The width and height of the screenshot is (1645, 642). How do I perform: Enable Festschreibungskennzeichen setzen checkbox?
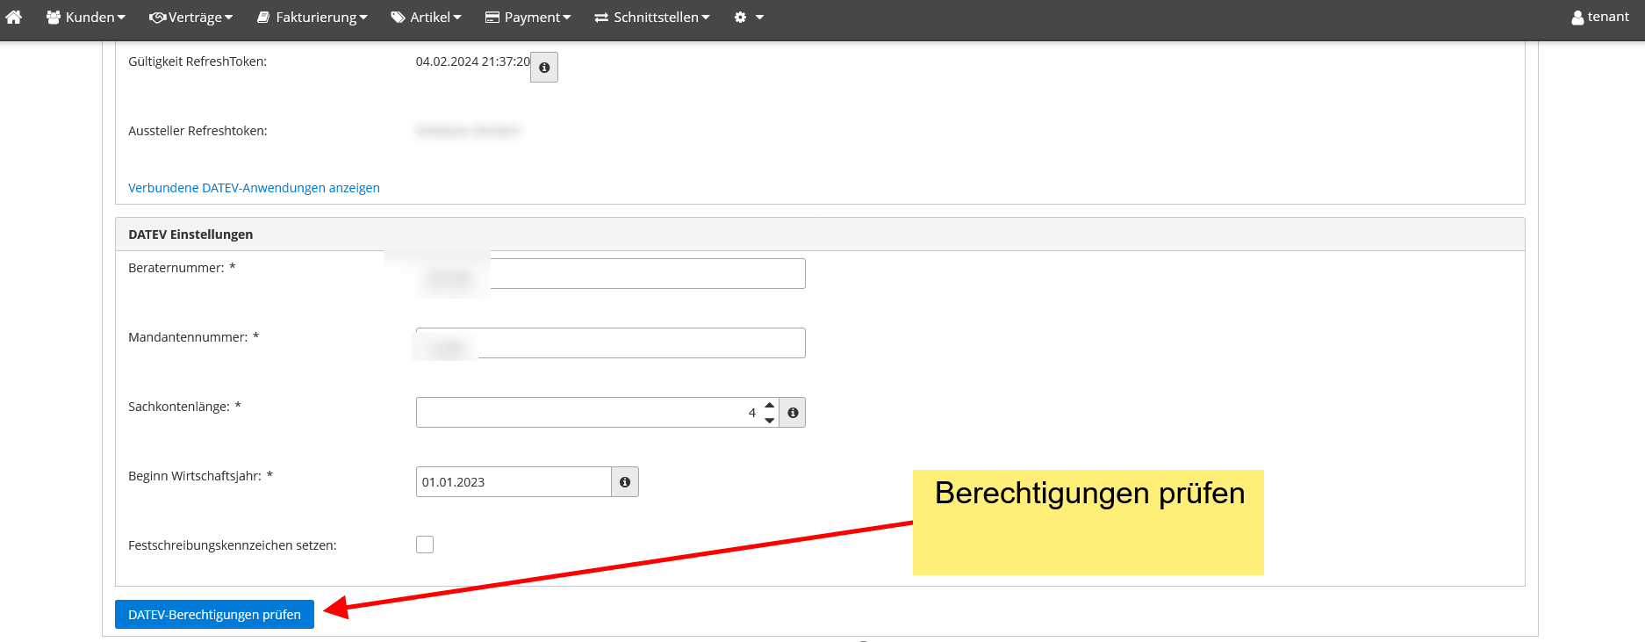tap(425, 545)
